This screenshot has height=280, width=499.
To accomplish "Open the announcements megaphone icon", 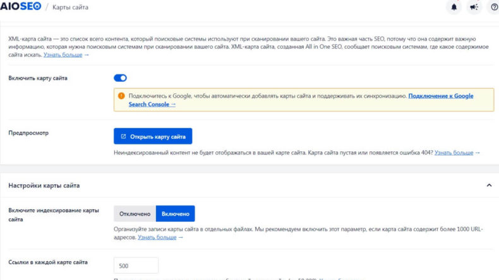I will click(474, 7).
